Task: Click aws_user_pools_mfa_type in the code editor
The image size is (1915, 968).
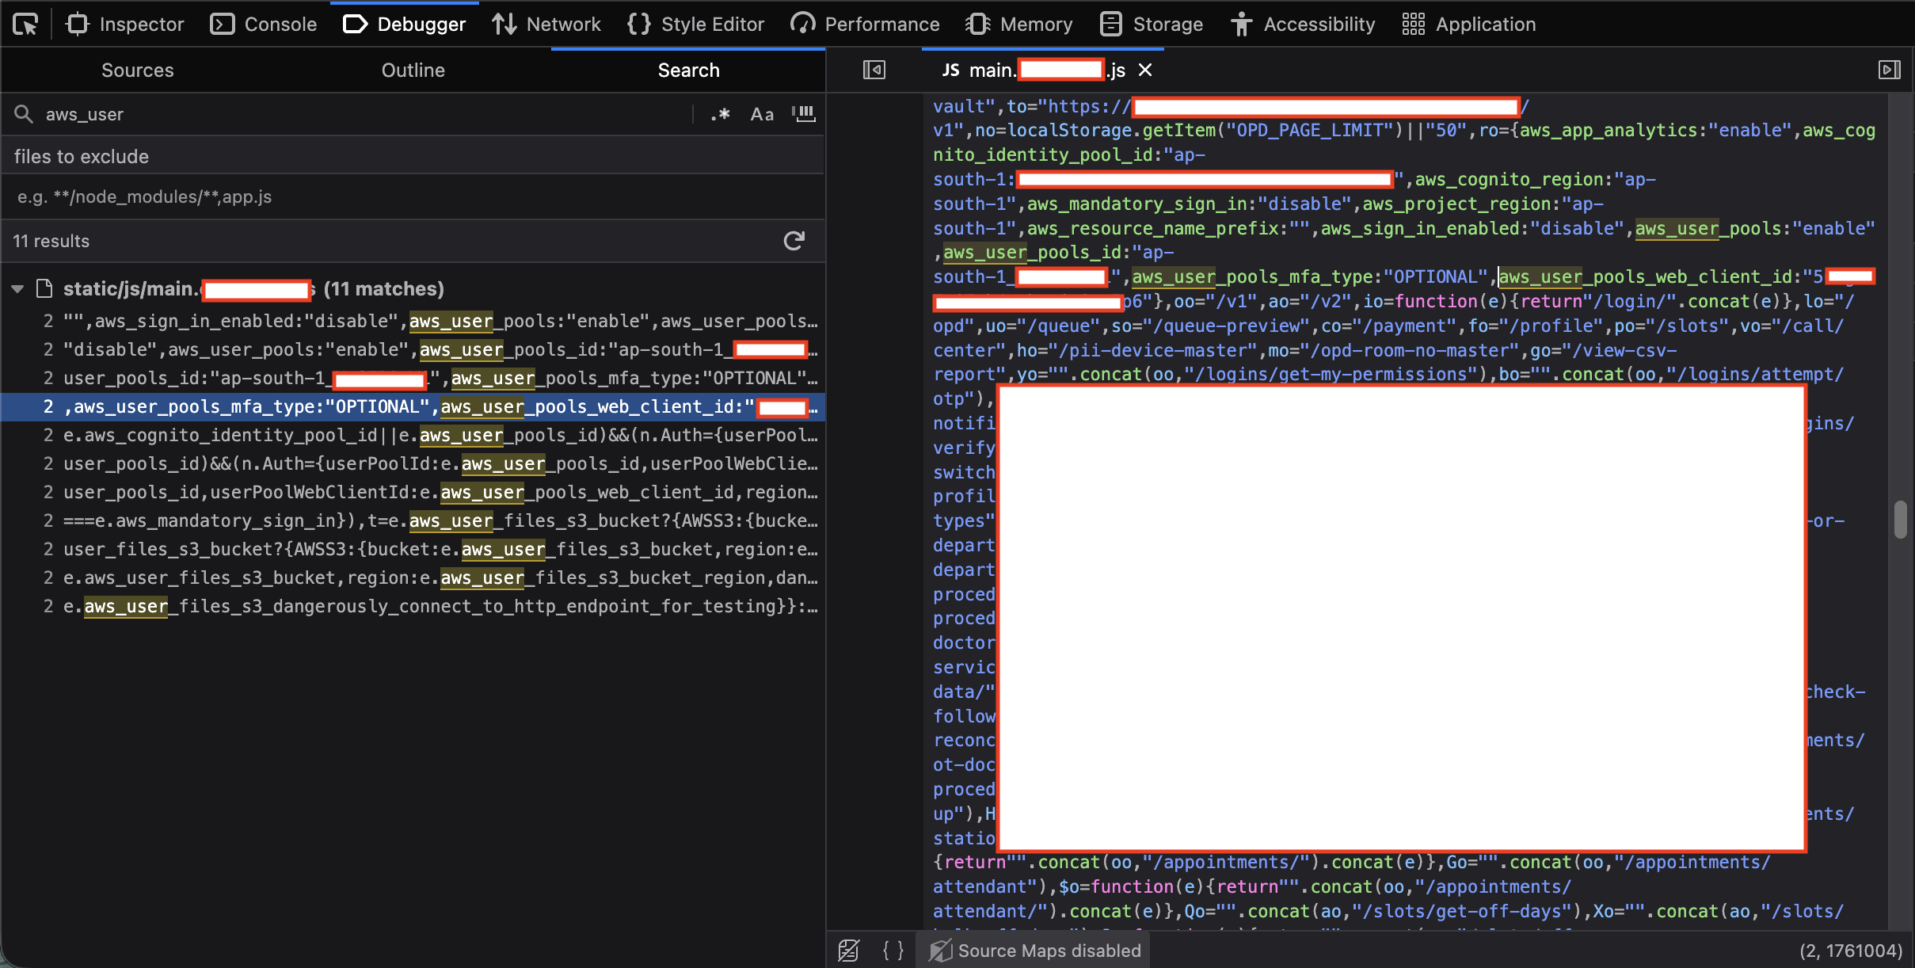Action: click(x=1252, y=277)
